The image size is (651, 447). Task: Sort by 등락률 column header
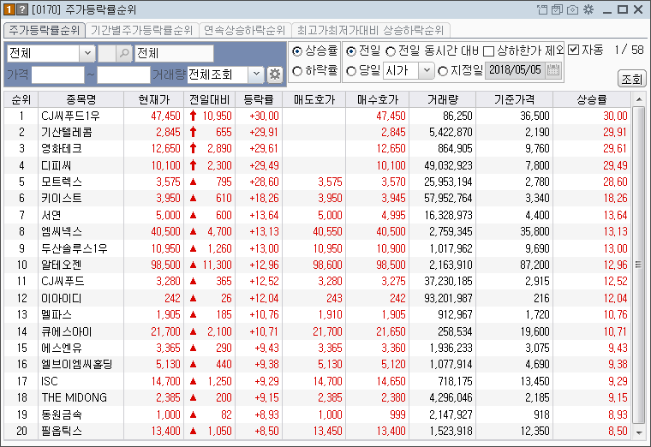pyautogui.click(x=258, y=99)
